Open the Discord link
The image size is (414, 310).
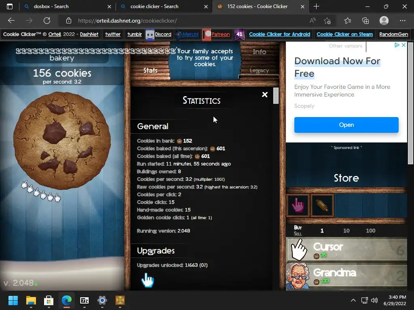coord(163,34)
